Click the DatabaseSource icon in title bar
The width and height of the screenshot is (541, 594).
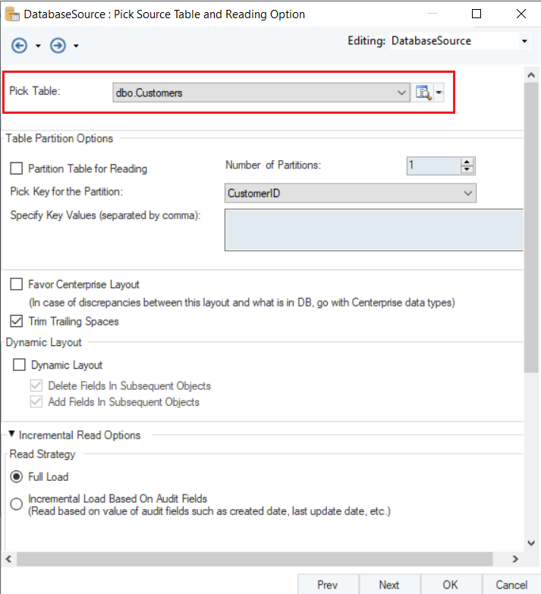click(x=12, y=14)
